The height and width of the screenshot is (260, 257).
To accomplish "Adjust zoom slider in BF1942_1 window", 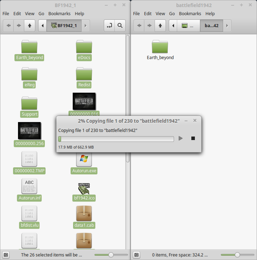I will click(111, 255).
